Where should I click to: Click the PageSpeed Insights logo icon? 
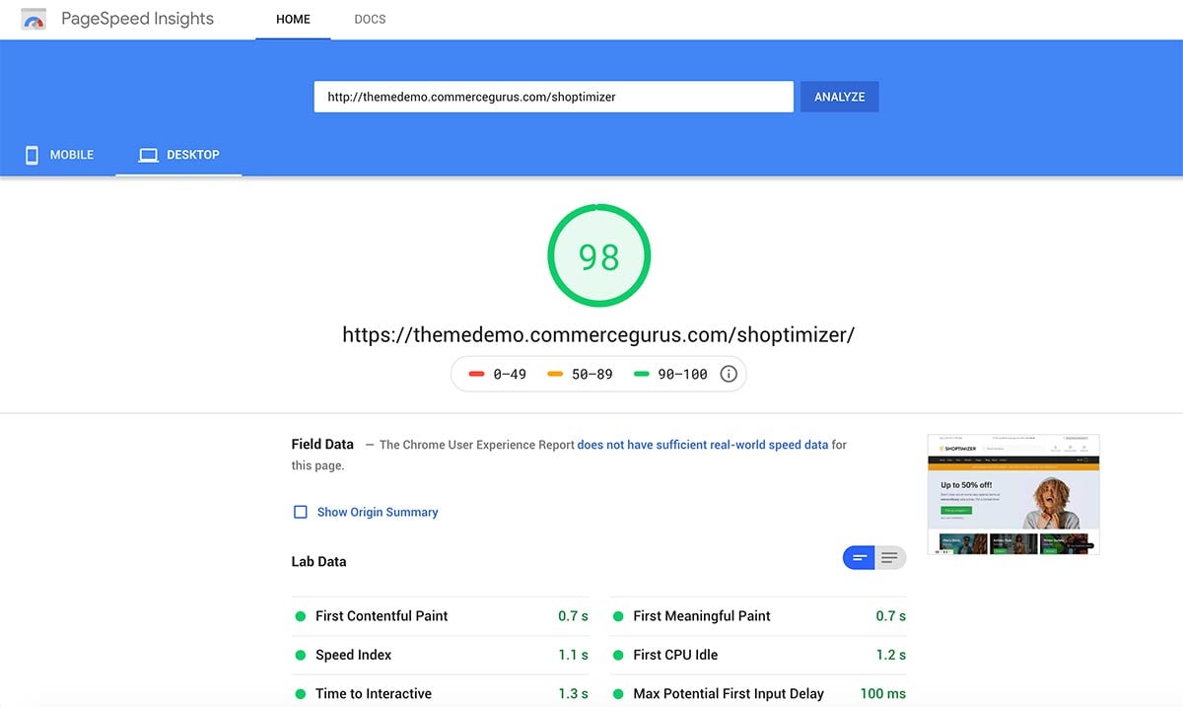(35, 20)
